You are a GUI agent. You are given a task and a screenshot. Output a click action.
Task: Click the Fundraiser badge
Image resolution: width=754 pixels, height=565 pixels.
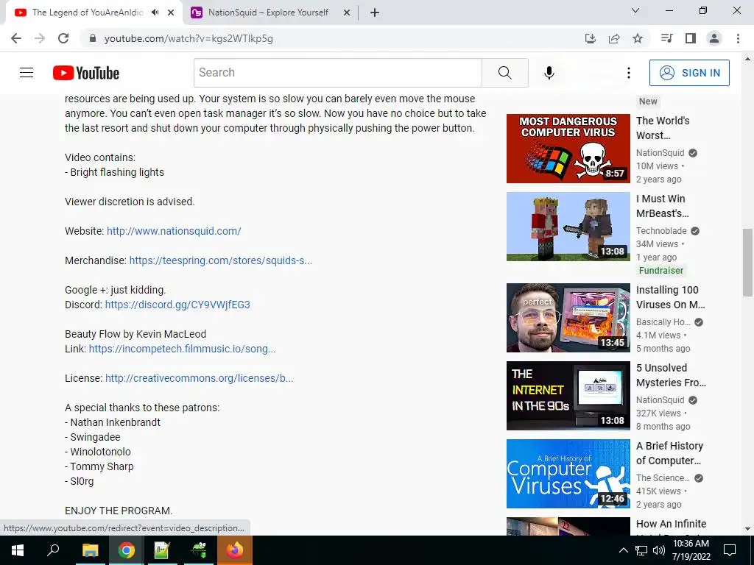pos(660,271)
